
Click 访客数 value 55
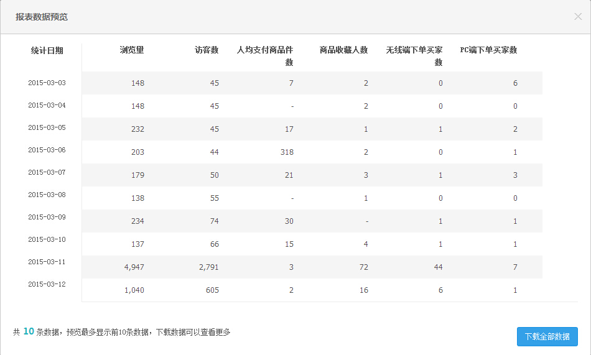215,198
